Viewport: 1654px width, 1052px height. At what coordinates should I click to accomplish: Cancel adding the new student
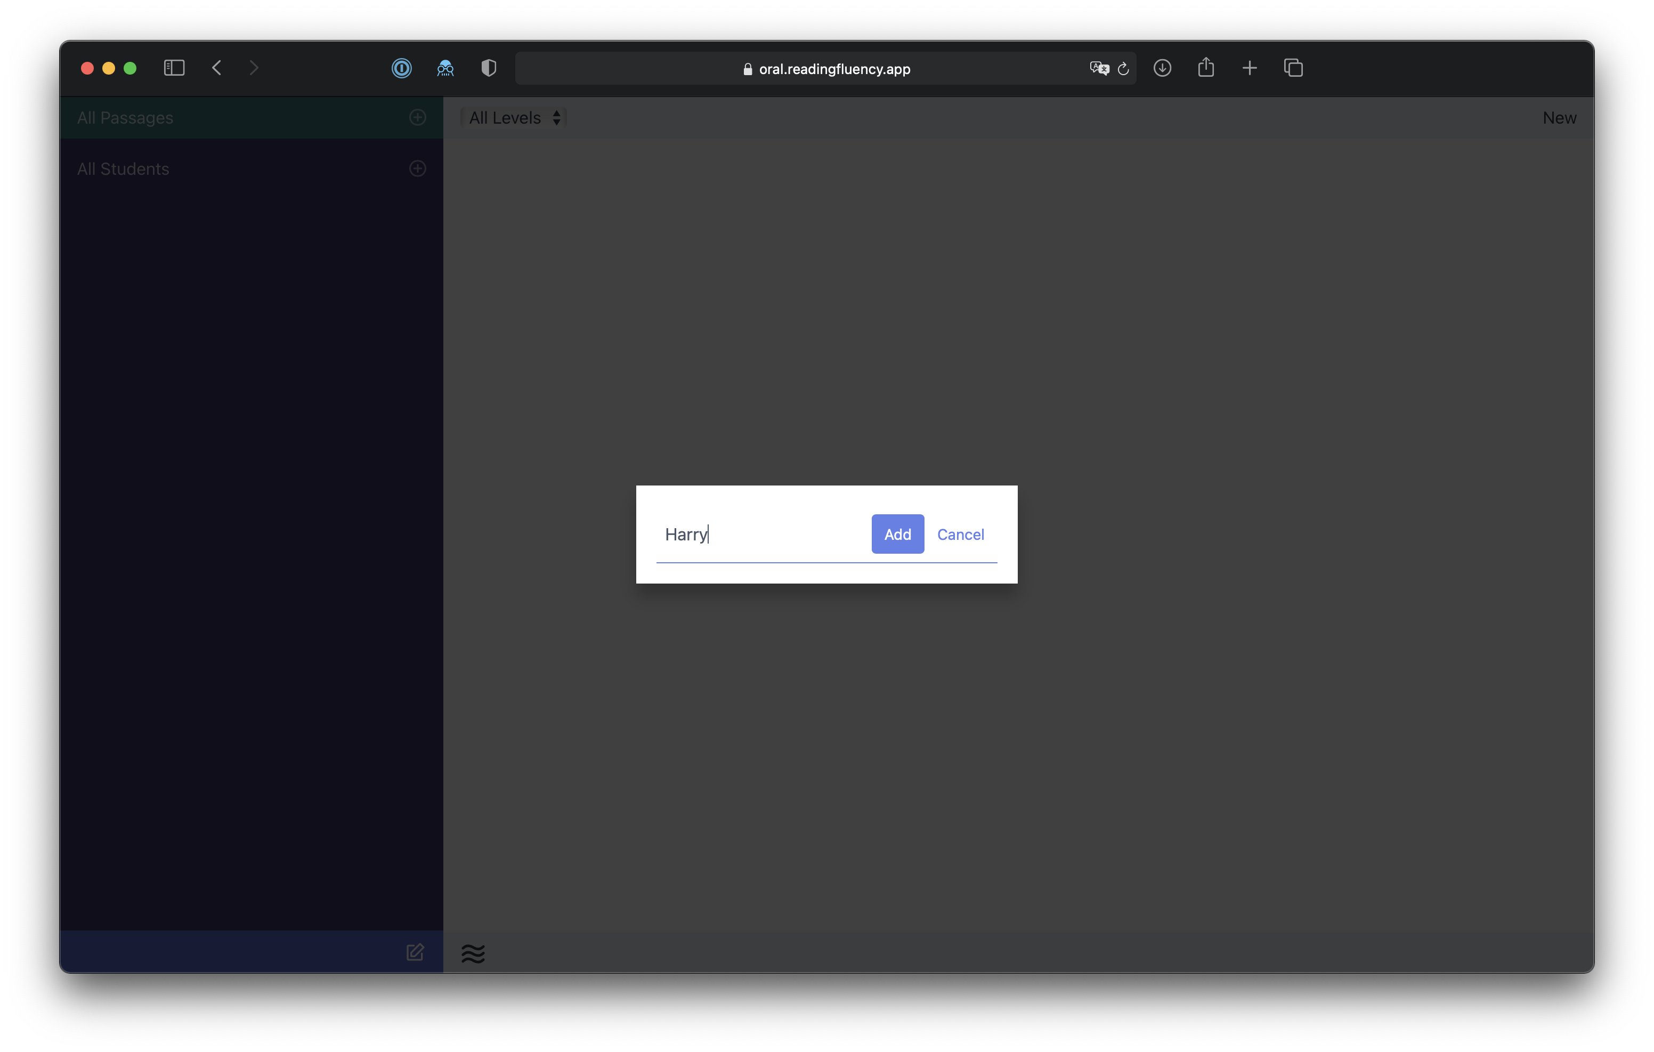tap(961, 534)
